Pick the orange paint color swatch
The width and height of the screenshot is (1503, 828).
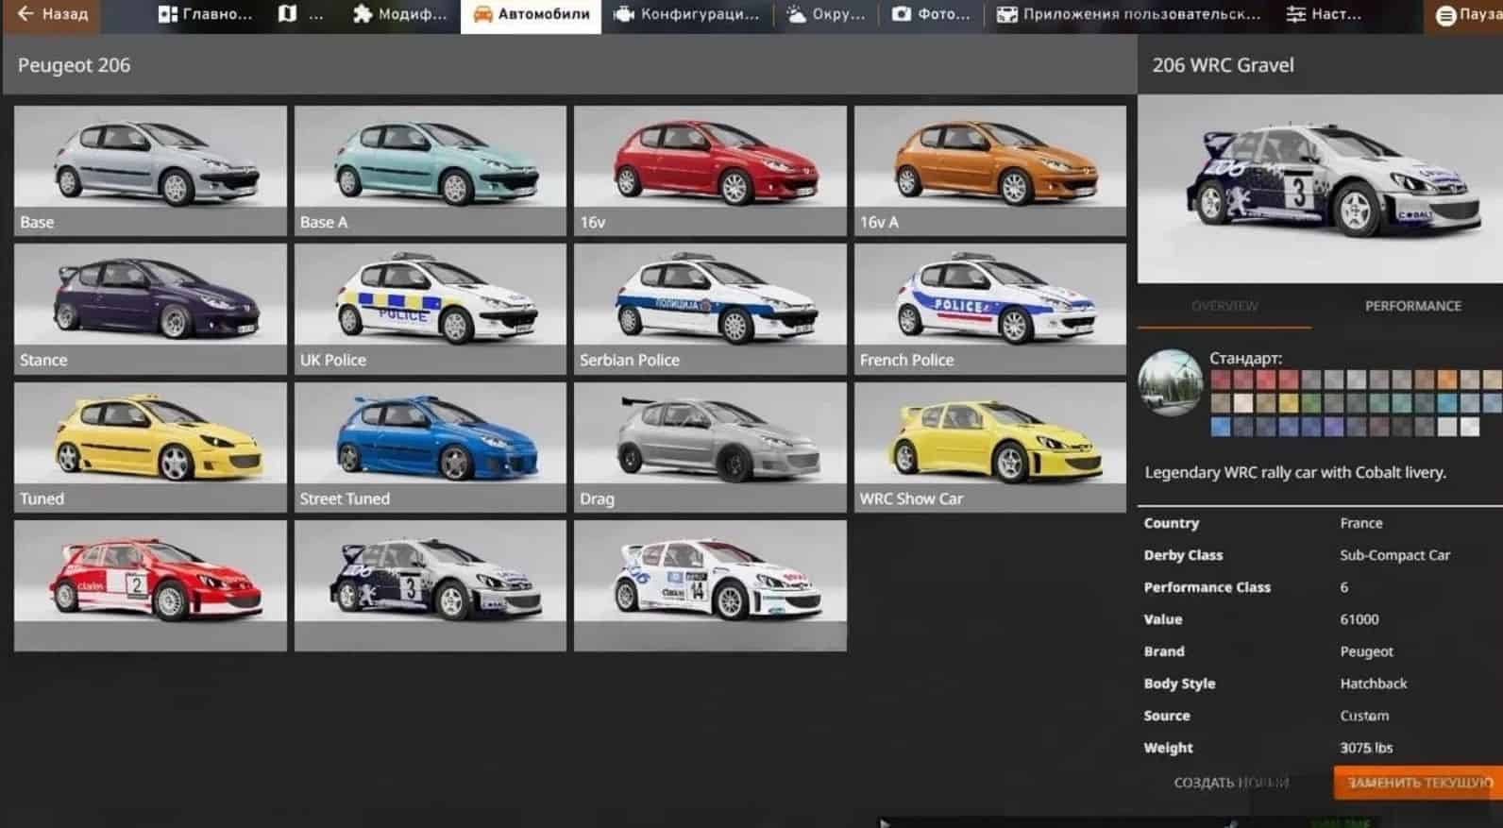pos(1446,380)
